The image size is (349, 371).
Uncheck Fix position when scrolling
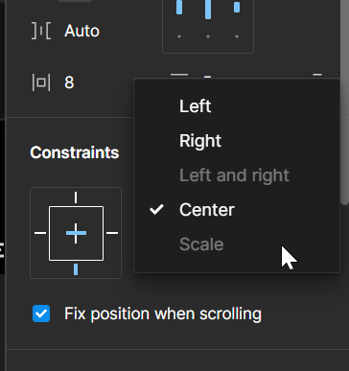tap(41, 313)
